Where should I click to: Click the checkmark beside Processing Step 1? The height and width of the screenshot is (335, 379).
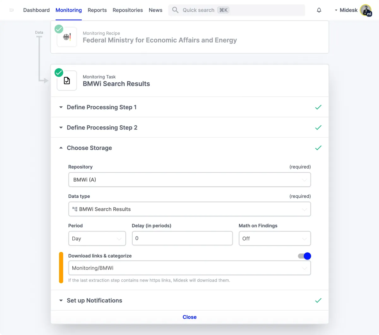pos(318,107)
